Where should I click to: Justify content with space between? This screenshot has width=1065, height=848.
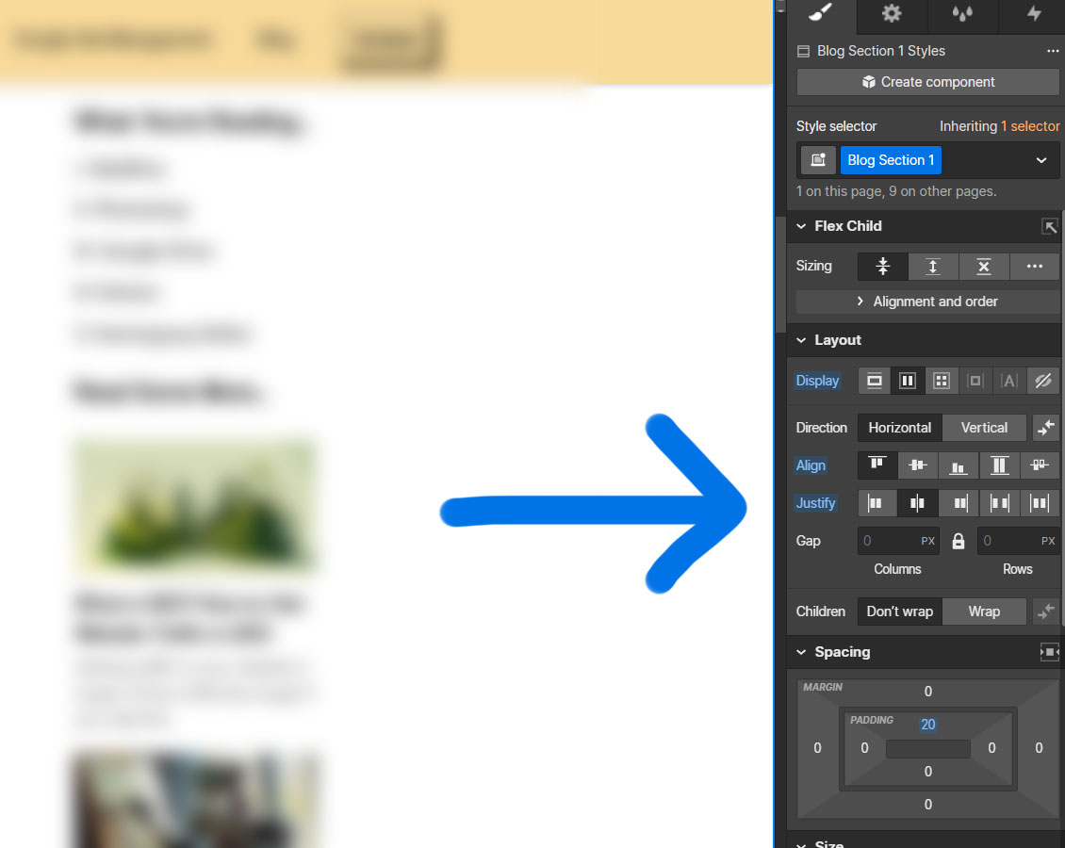1000,503
